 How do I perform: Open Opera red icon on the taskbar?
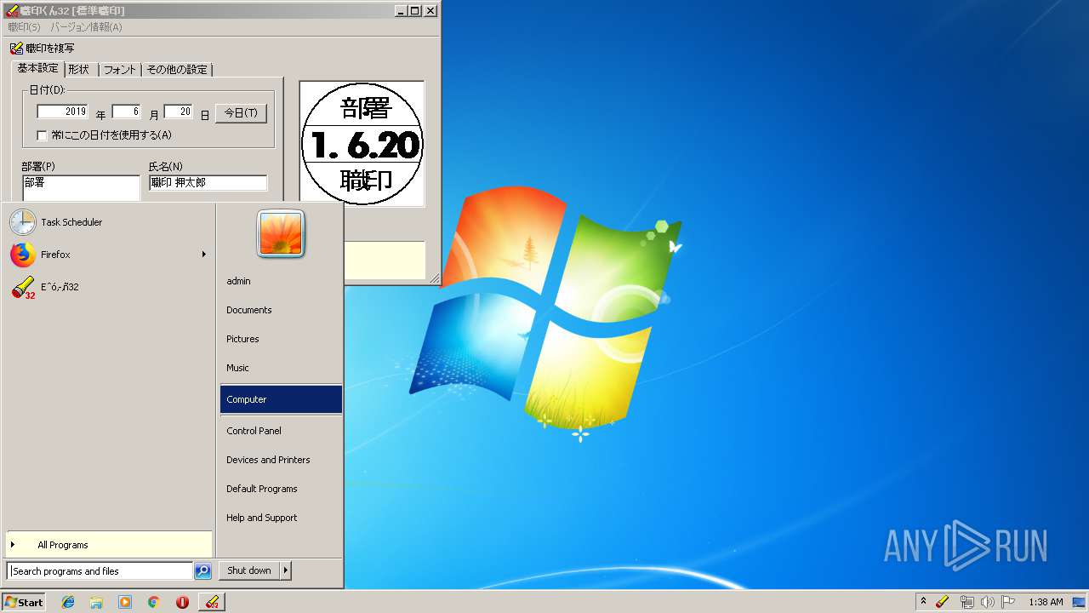[182, 602]
